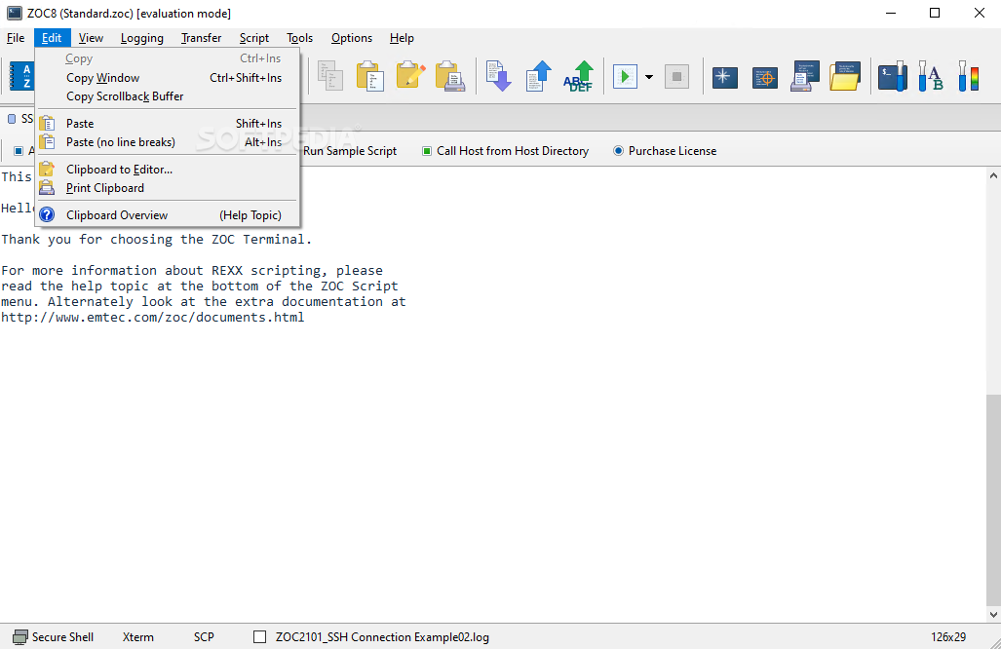Click the 126x29 terminal size indicator

point(948,637)
